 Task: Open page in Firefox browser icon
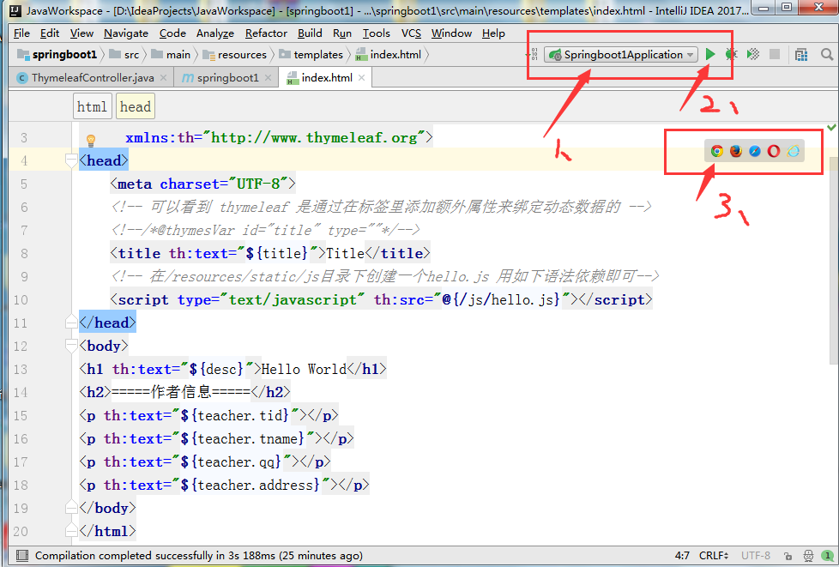[x=736, y=151]
